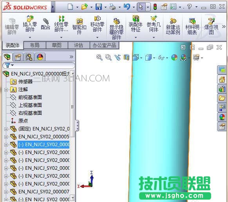Click the Print icon

112,7
